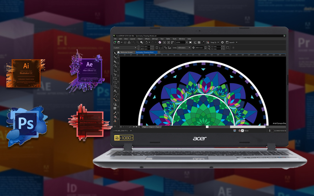Select the Color Eyedropper tool
The image size is (314, 196).
click(x=115, y=113)
